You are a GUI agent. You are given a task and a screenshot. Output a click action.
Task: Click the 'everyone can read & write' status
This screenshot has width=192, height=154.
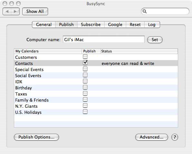[128, 63]
